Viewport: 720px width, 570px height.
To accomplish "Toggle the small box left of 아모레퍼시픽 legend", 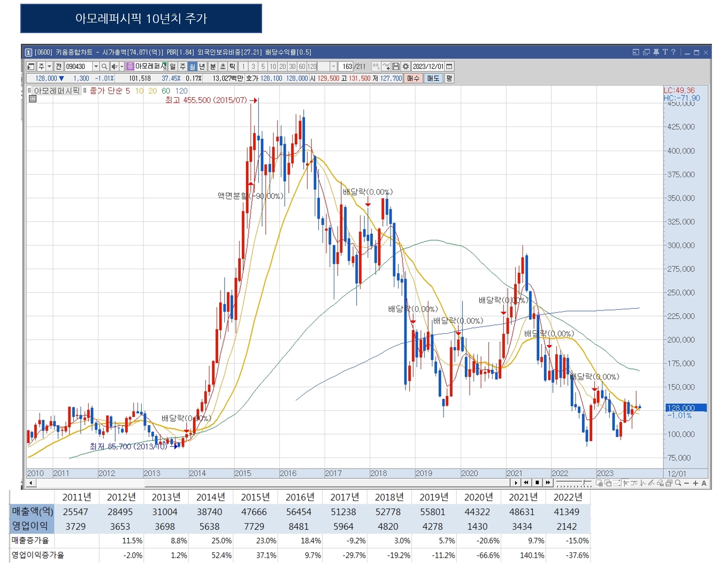I will tap(30, 90).
